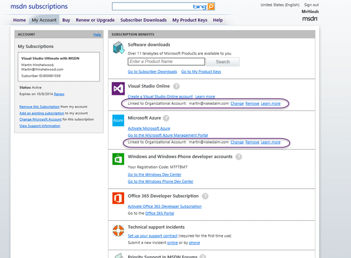Open View Support information link
Screen dimensions: 351x258
(40, 126)
